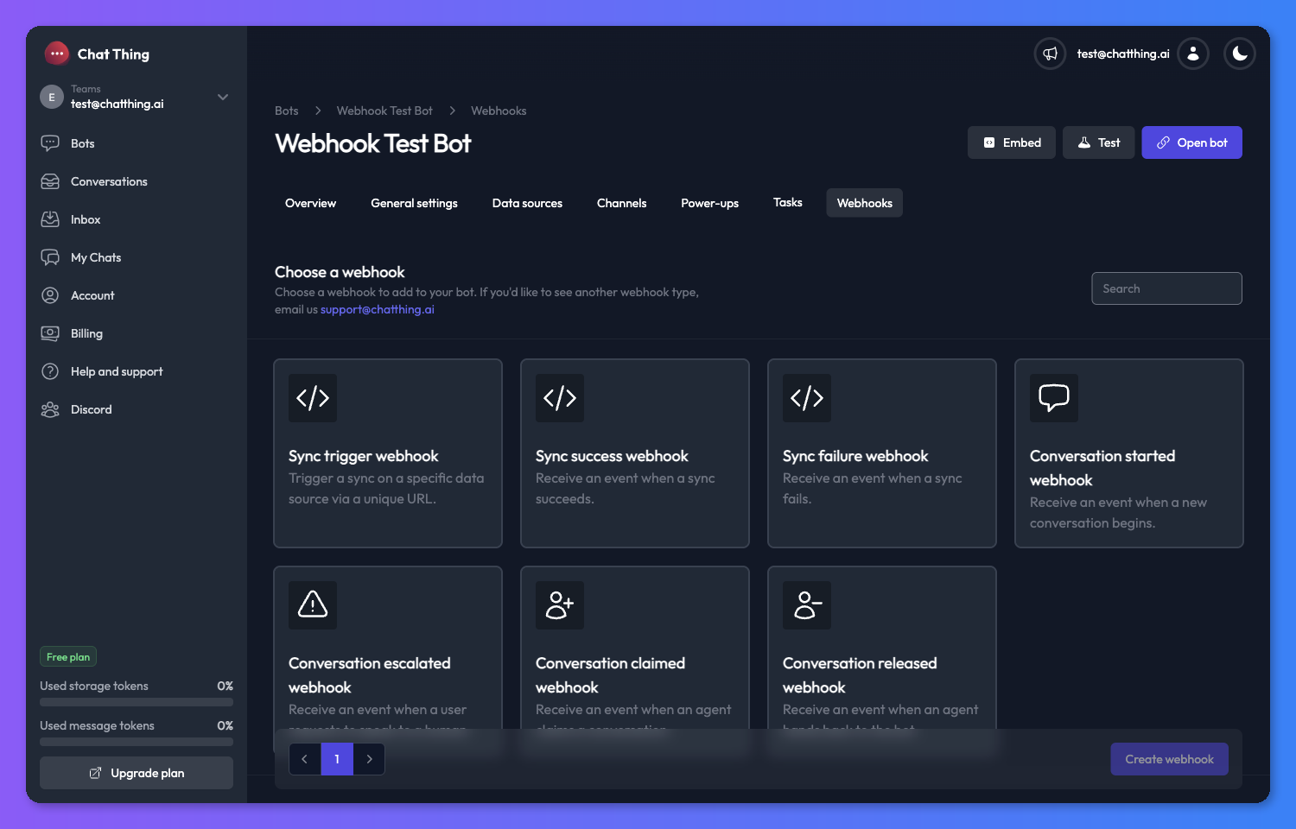1296x829 pixels.
Task: Switch to the Power-ups tab
Action: 709,203
